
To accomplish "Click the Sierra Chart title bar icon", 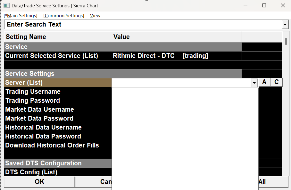I will pyautogui.click(x=6, y=5).
